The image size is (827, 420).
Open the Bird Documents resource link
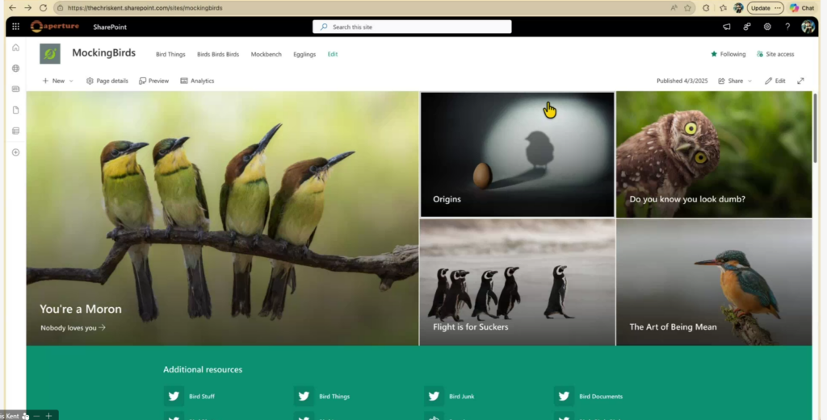point(600,396)
